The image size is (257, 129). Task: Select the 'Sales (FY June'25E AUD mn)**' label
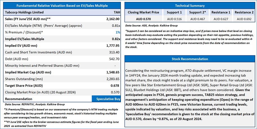click(x=28, y=19)
